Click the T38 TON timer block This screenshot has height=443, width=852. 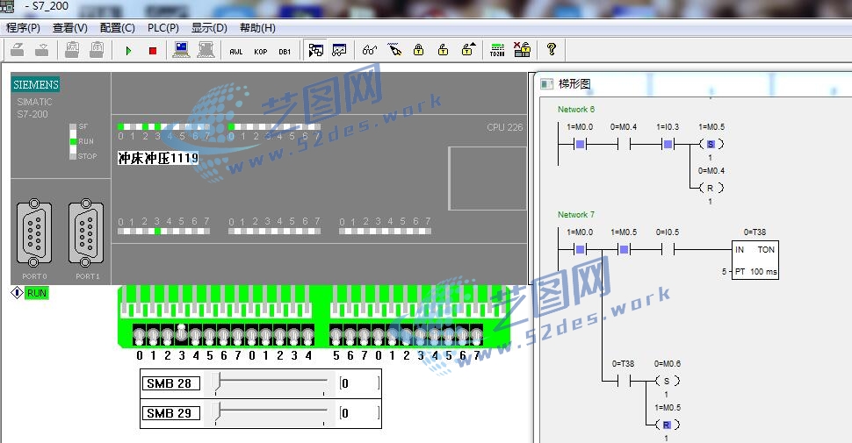(756, 260)
